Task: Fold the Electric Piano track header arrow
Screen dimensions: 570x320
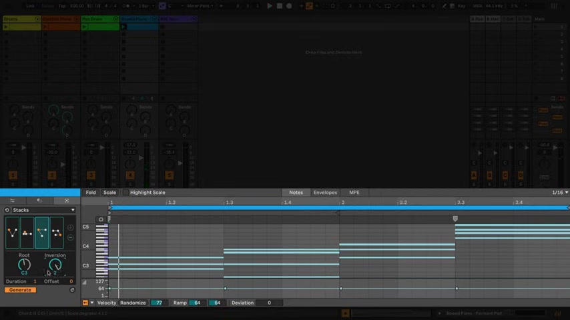Action: point(76,19)
